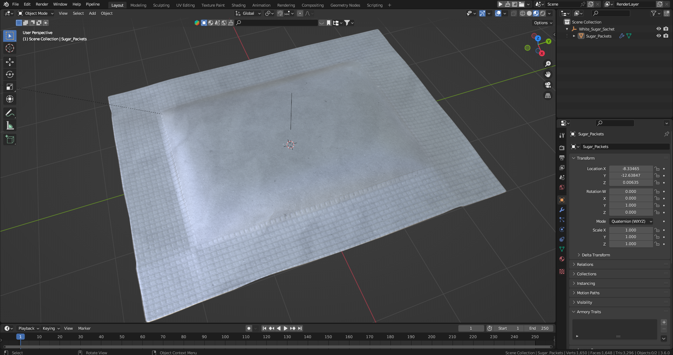
Task: Open the Object Data properties tab
Action: (562, 249)
